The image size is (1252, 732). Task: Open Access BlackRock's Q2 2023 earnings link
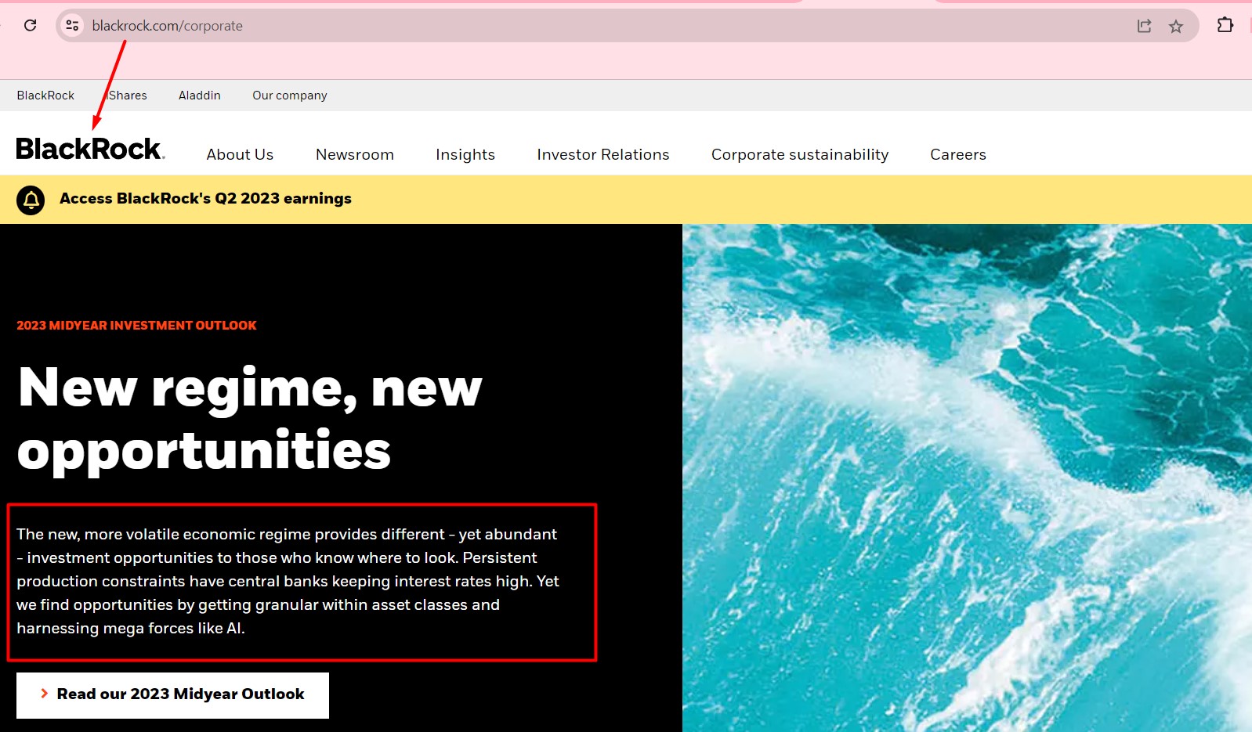(x=205, y=199)
